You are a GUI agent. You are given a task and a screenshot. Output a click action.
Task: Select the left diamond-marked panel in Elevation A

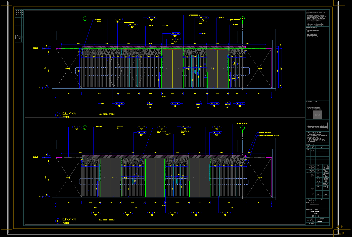click(x=114, y=71)
